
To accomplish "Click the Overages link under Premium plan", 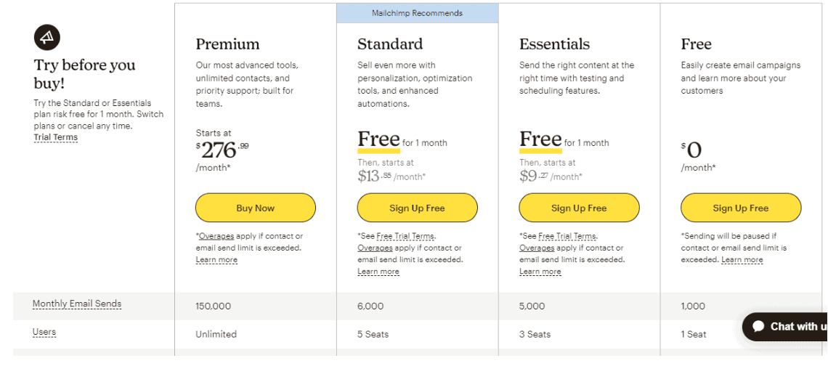I will point(216,236).
